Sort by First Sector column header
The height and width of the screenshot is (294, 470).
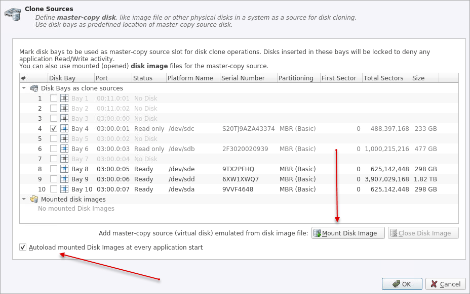coord(341,78)
